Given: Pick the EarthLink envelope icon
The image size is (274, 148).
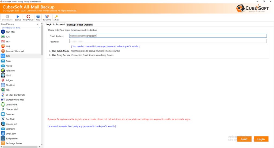Looking at the screenshot, I should coord(3,129).
